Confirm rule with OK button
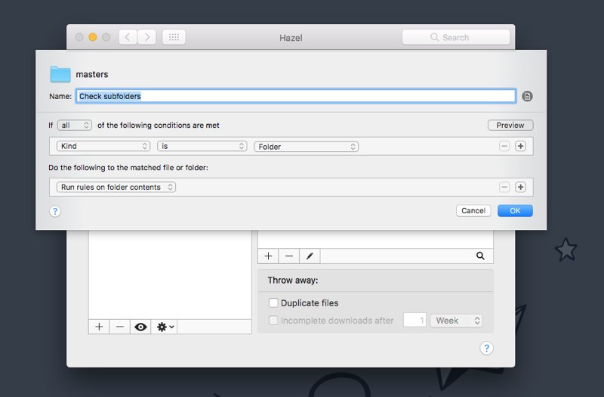 click(x=515, y=211)
